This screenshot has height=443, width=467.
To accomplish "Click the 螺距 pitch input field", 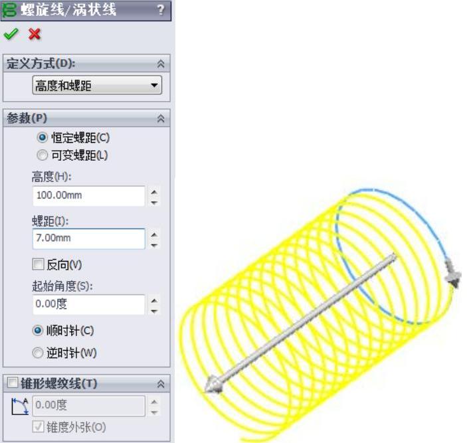I will (x=89, y=238).
